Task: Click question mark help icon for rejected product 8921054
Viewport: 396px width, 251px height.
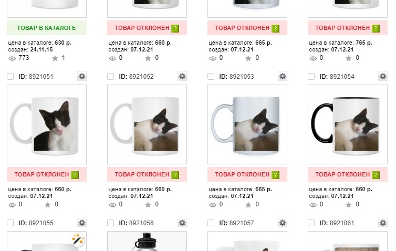Action: (x=376, y=174)
